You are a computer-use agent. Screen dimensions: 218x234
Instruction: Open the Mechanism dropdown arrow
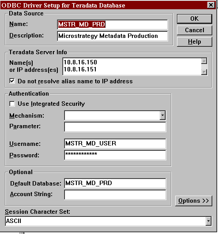click(162, 115)
